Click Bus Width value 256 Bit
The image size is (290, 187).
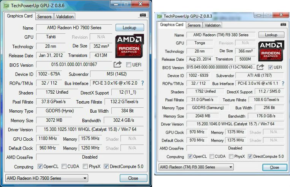click(269, 108)
